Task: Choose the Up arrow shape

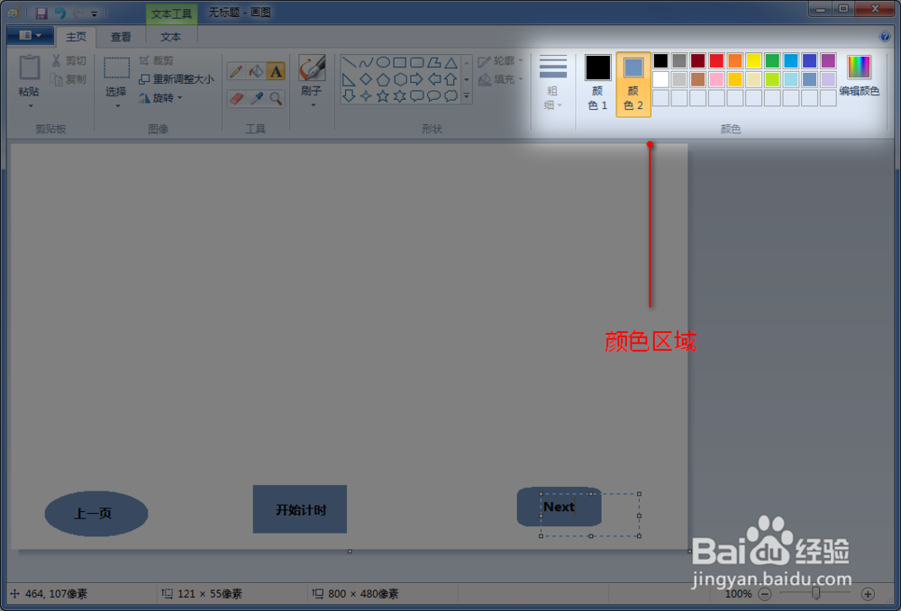Action: 451,79
